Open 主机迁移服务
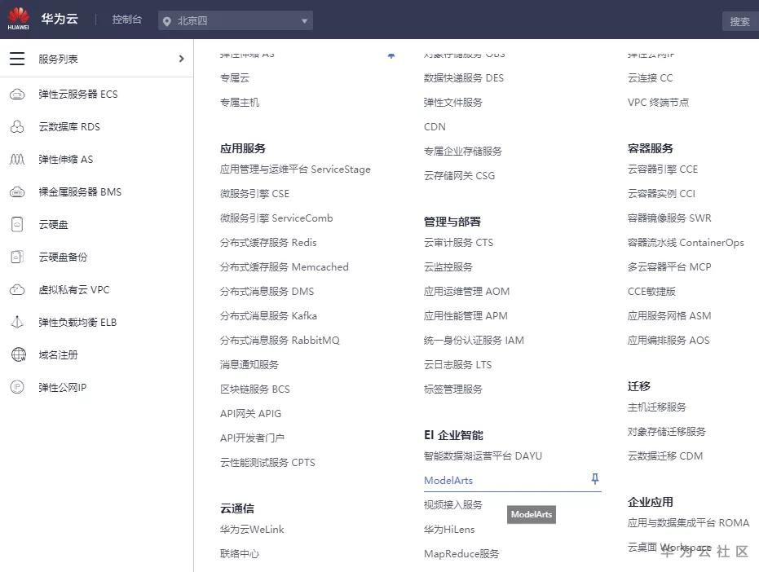Image resolution: width=759 pixels, height=572 pixels. click(x=657, y=407)
